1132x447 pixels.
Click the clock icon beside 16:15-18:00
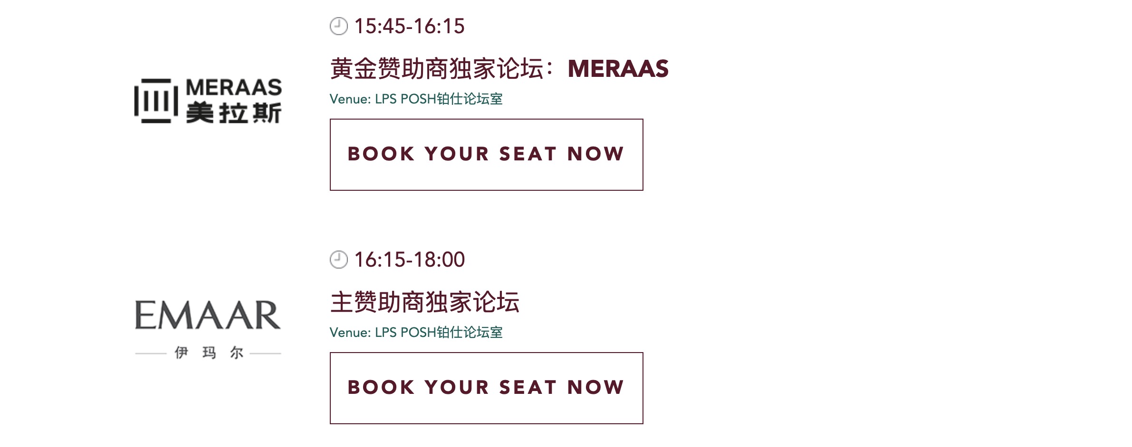coord(338,260)
